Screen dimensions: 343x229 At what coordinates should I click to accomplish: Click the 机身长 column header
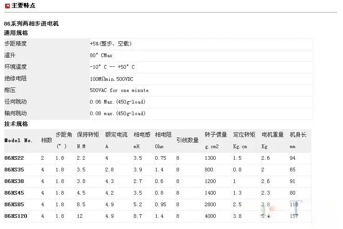click(298, 135)
